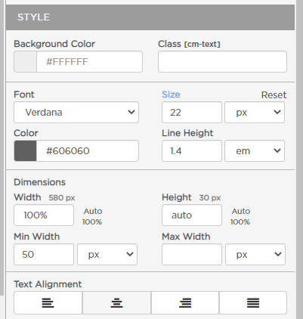Click the empty Max Width input field
Image resolution: width=303 pixels, height=319 pixels.
(192, 254)
